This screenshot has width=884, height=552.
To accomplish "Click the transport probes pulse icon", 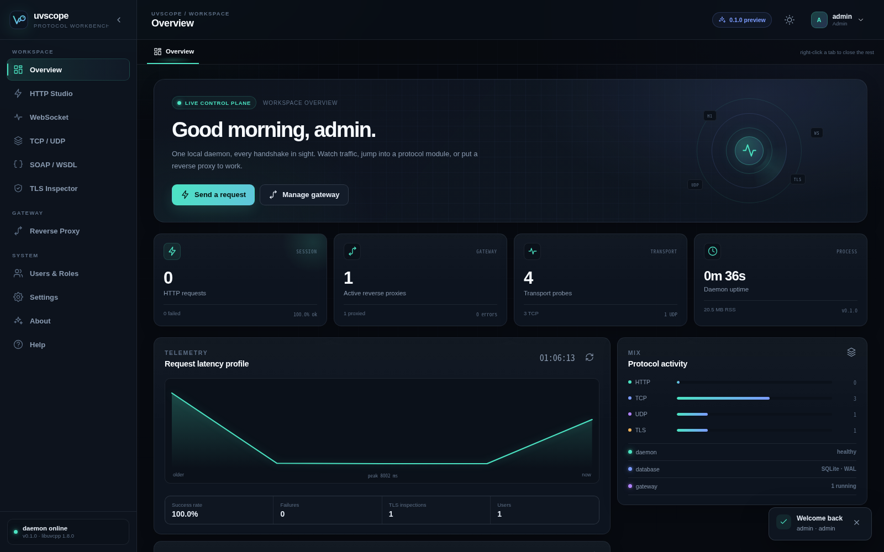I will 532,251.
